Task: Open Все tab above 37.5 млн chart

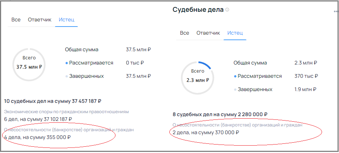Action: coord(16,20)
